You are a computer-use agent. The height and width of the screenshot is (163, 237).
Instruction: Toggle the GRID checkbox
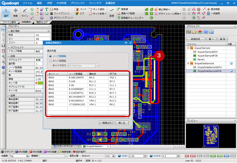pyautogui.click(x=119, y=156)
